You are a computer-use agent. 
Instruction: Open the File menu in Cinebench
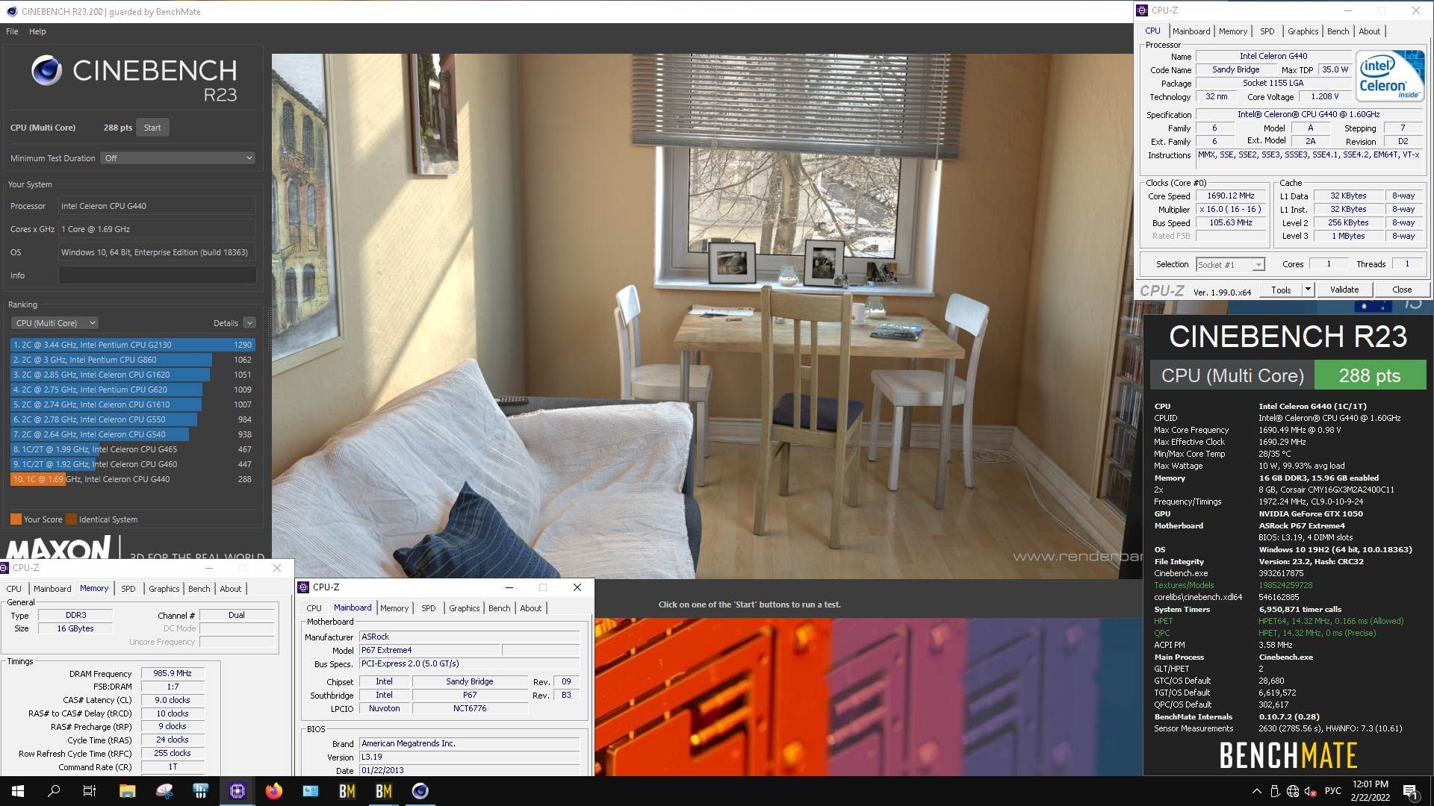(x=12, y=31)
